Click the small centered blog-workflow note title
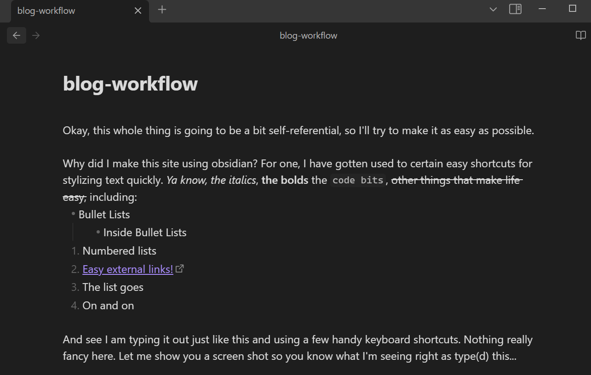 [x=308, y=35]
